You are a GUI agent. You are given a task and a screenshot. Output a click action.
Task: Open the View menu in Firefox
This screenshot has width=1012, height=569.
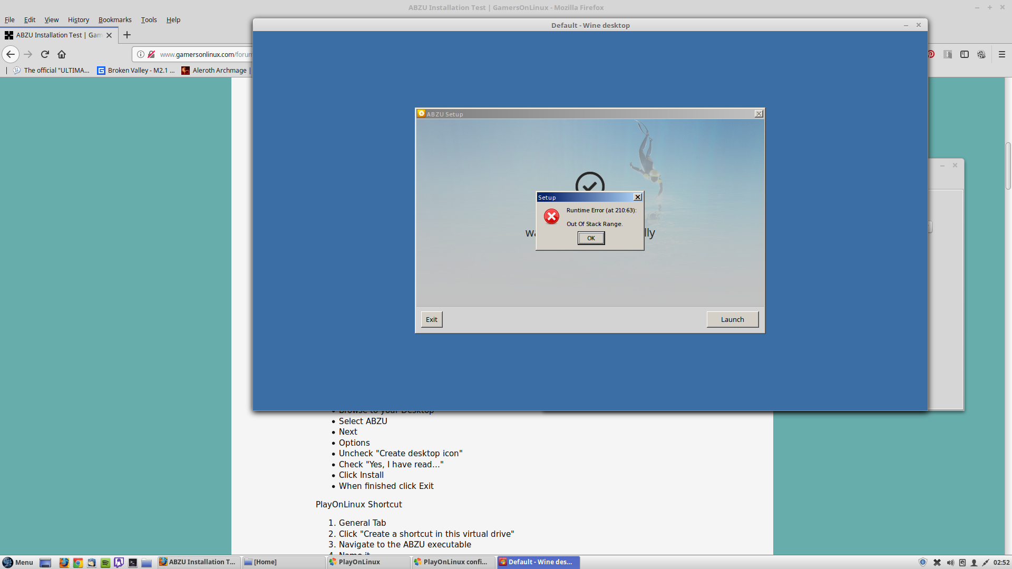tap(51, 19)
